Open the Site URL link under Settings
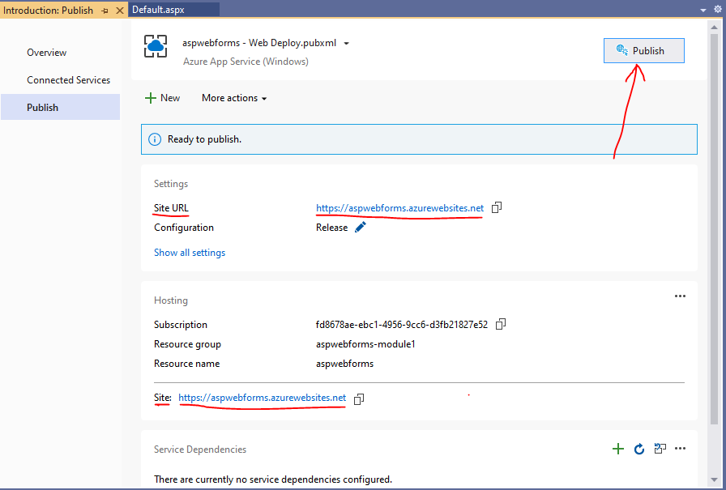726x490 pixels. click(x=399, y=208)
